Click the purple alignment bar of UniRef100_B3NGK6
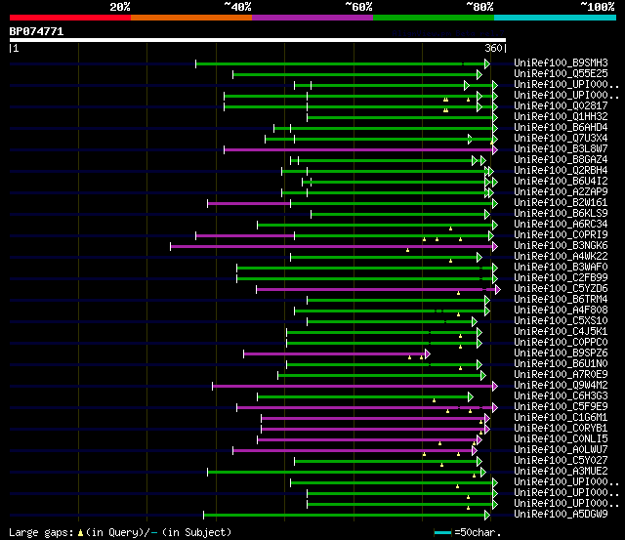The width and height of the screenshot is (625, 540). 332,247
